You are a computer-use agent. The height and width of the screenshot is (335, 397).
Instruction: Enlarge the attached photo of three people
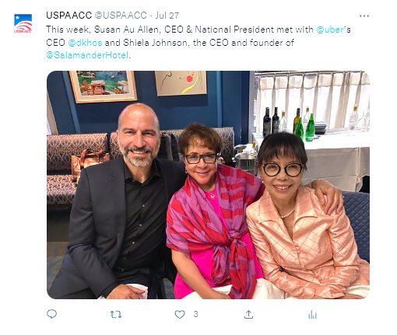pyautogui.click(x=208, y=185)
